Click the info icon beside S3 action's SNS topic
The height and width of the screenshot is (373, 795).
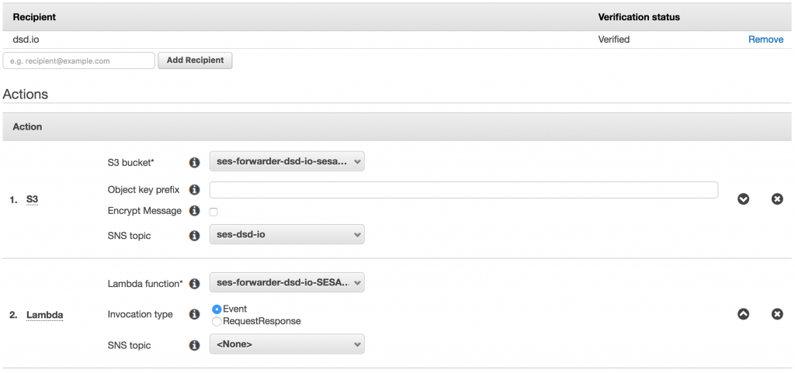click(194, 235)
